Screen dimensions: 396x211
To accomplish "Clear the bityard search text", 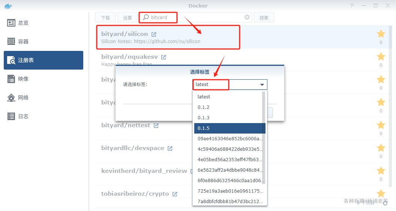I will tap(247, 17).
